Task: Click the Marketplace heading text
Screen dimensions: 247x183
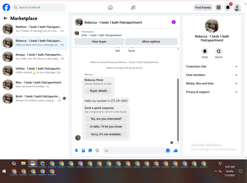Action: pyautogui.click(x=24, y=18)
